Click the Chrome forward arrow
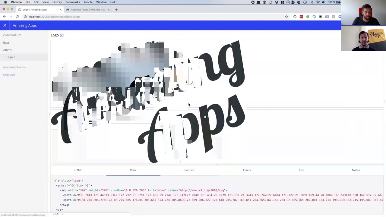Image resolution: width=386 pixels, height=217 pixels. tap(11, 17)
